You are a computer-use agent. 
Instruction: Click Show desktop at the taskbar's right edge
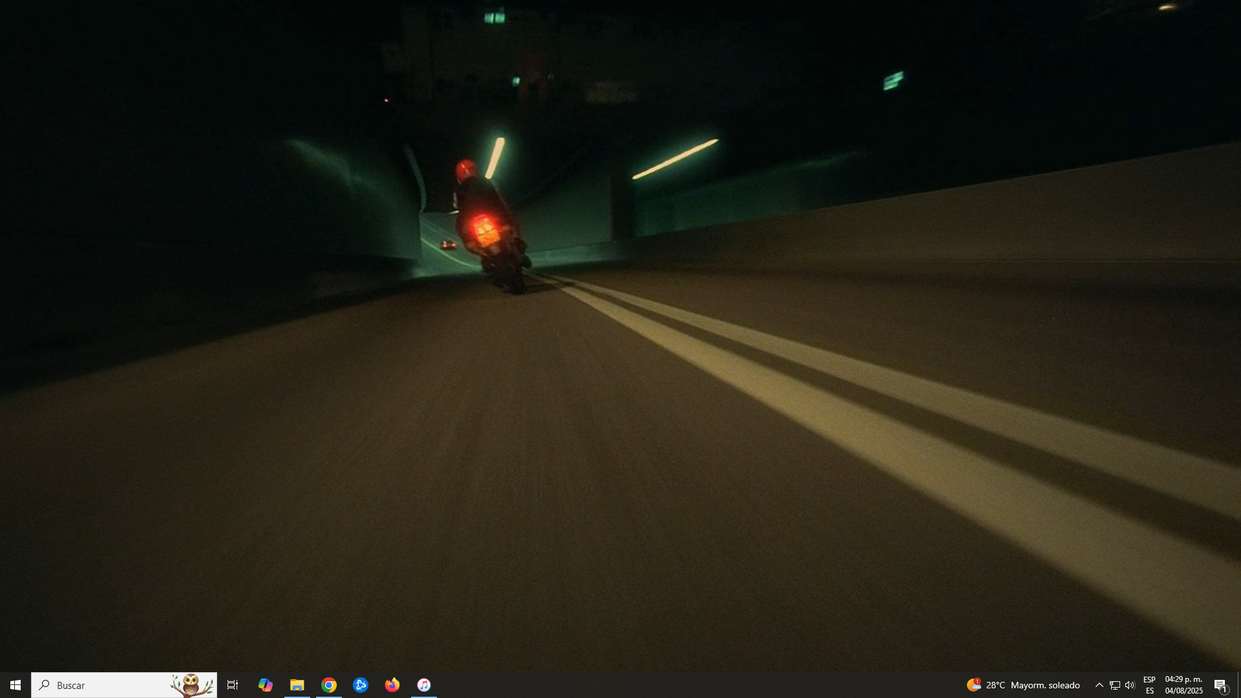[x=1238, y=685]
